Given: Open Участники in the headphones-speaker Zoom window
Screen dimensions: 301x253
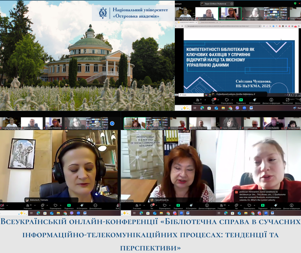Looking at the screenshot, I should 28,206.
